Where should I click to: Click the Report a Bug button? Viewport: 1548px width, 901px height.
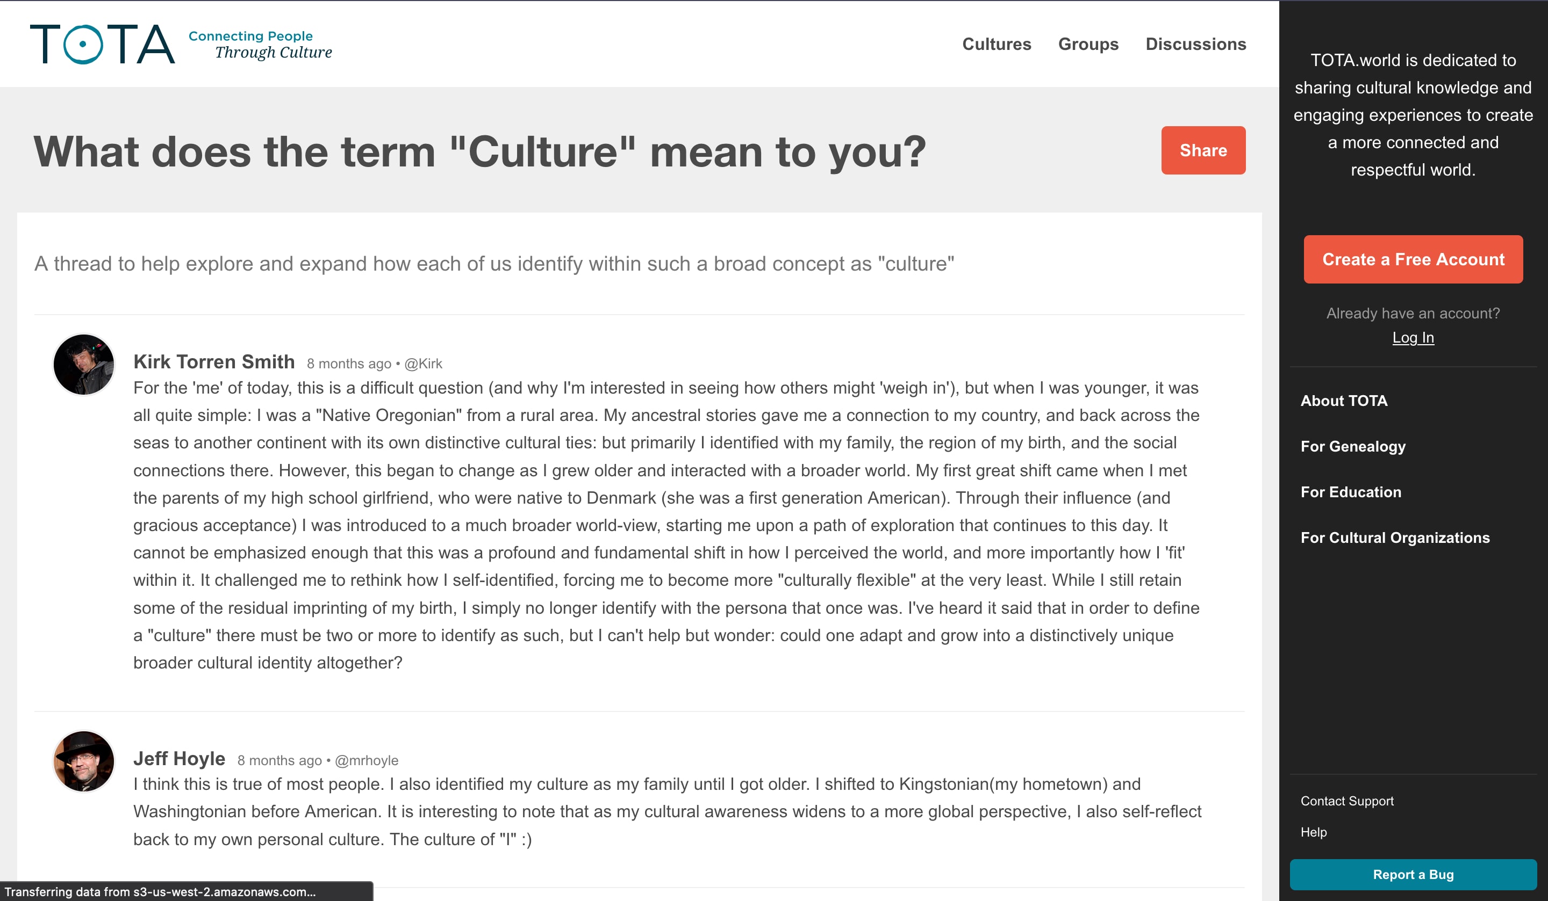point(1413,874)
